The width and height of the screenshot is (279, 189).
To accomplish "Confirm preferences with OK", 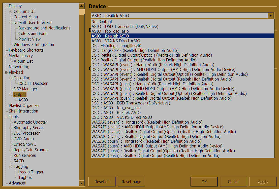I will coord(204,182).
